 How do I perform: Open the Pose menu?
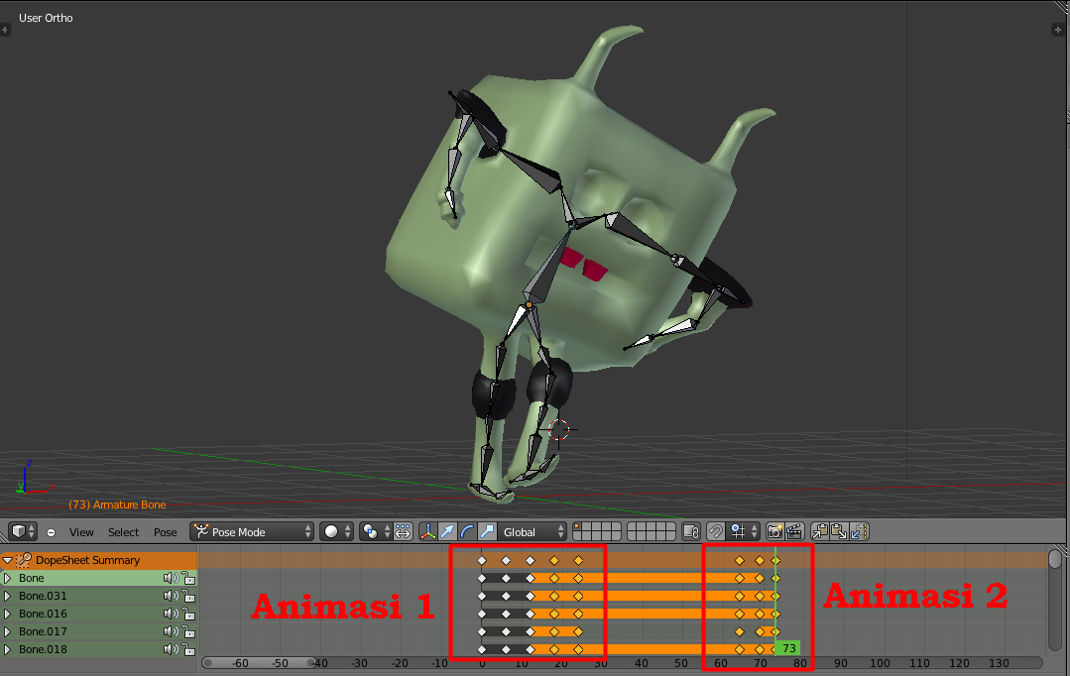pos(165,532)
